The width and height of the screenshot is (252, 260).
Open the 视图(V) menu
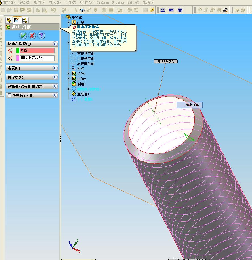(x=39, y=3)
